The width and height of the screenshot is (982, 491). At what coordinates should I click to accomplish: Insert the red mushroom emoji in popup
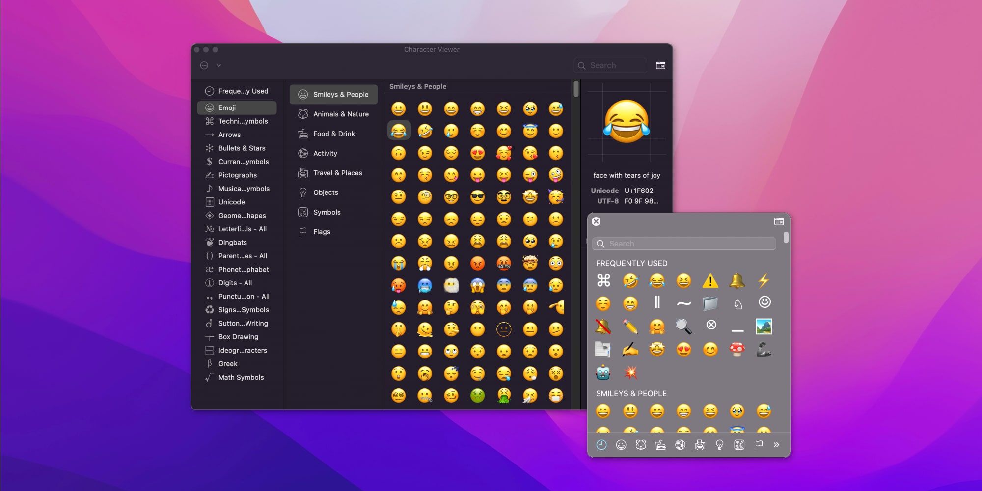tap(737, 349)
